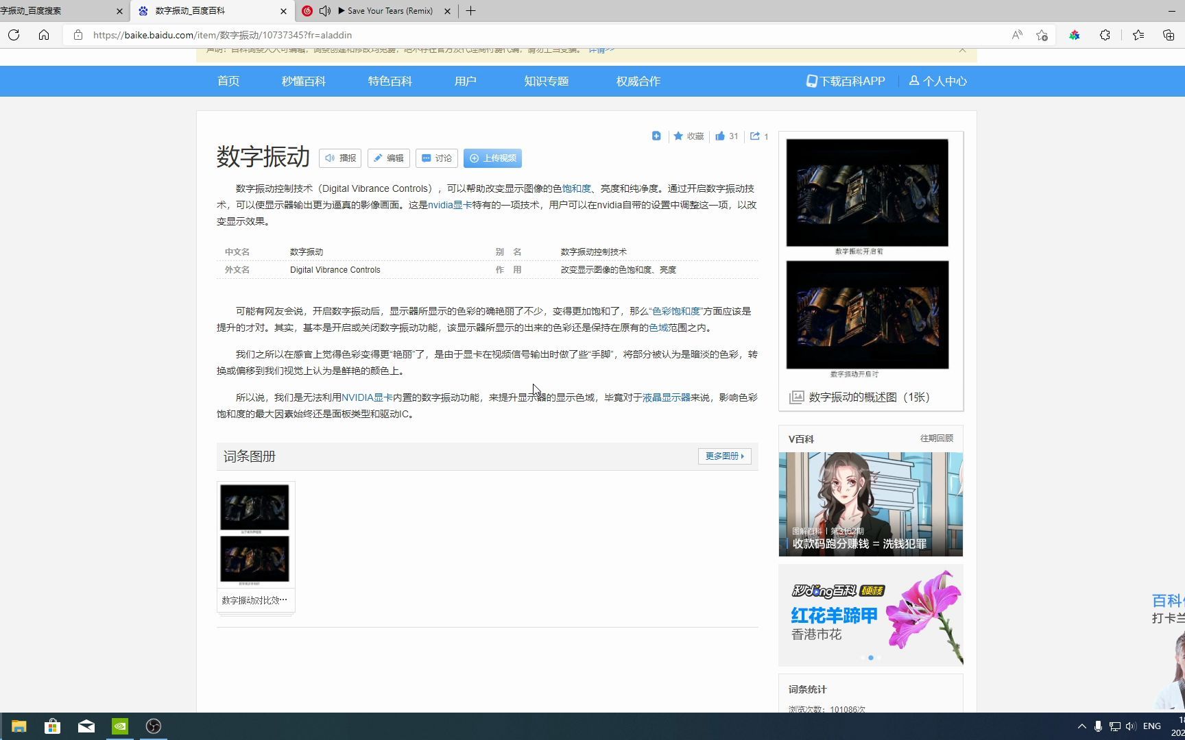Open 权威合作 nav item
This screenshot has height=740, width=1185.
[638, 81]
